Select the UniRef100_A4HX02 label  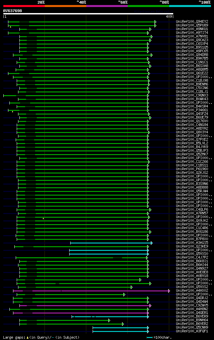click(x=192, y=291)
